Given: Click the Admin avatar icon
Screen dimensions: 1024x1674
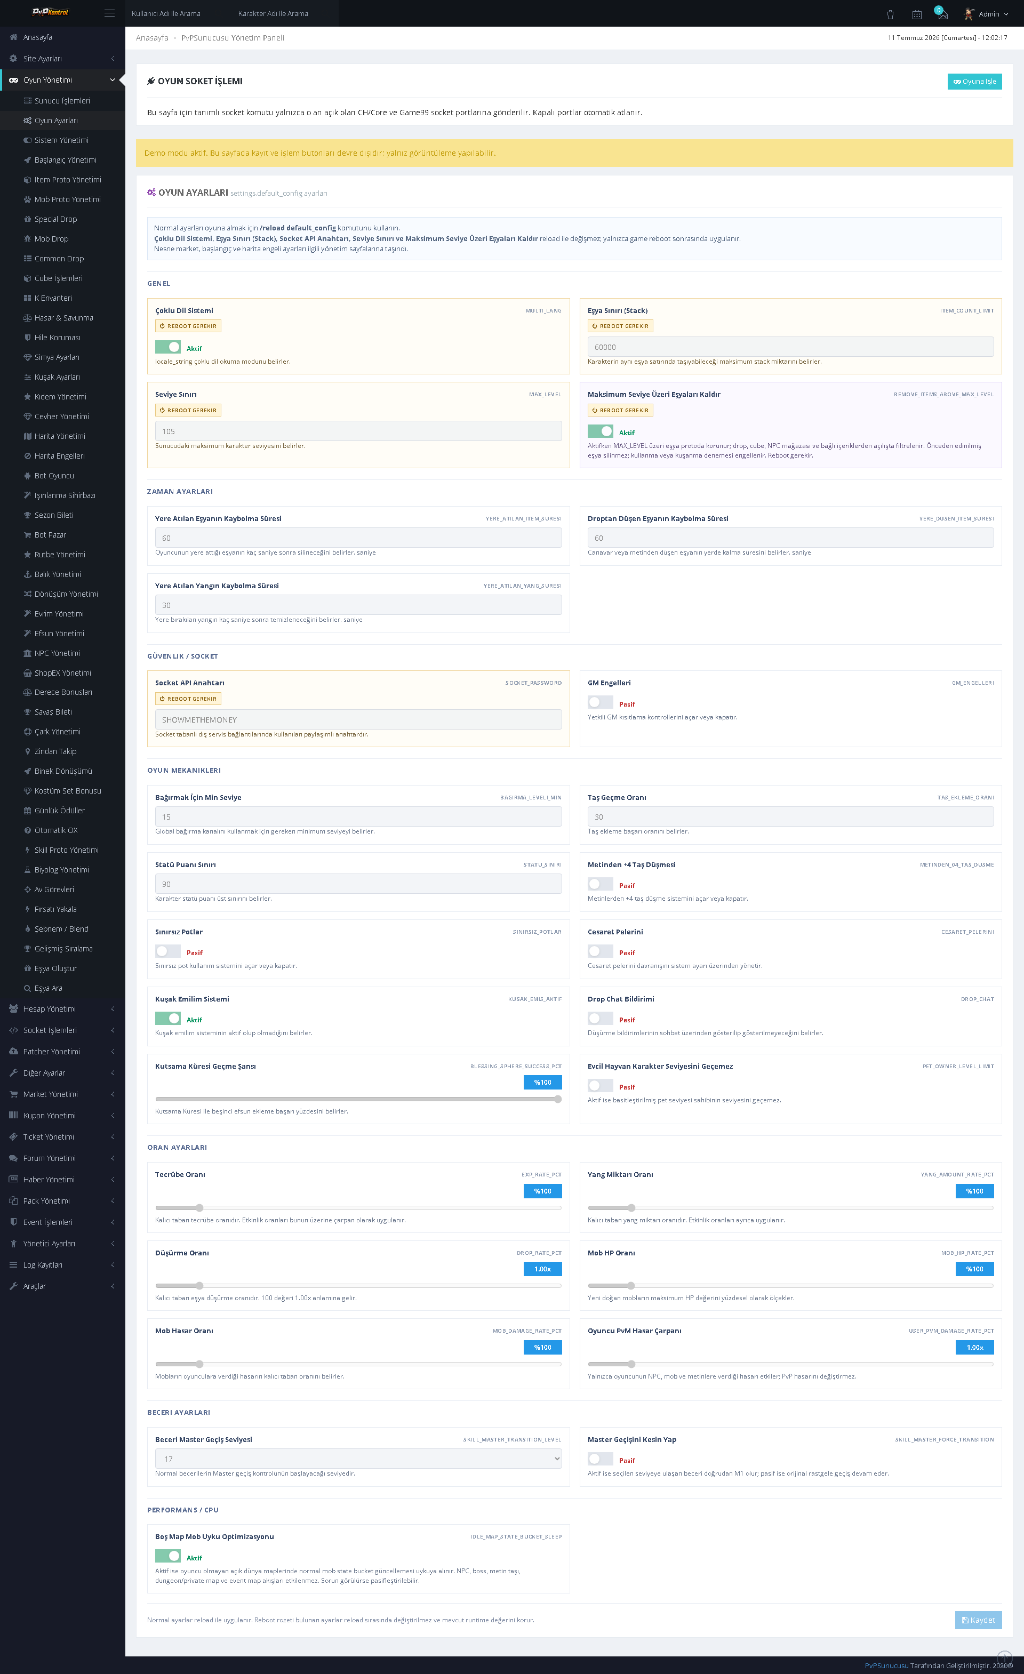Looking at the screenshot, I should click(x=969, y=13).
